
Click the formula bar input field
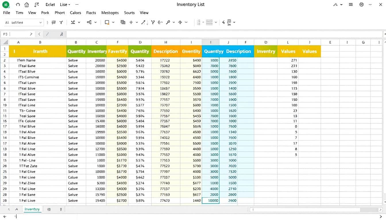(224, 34)
